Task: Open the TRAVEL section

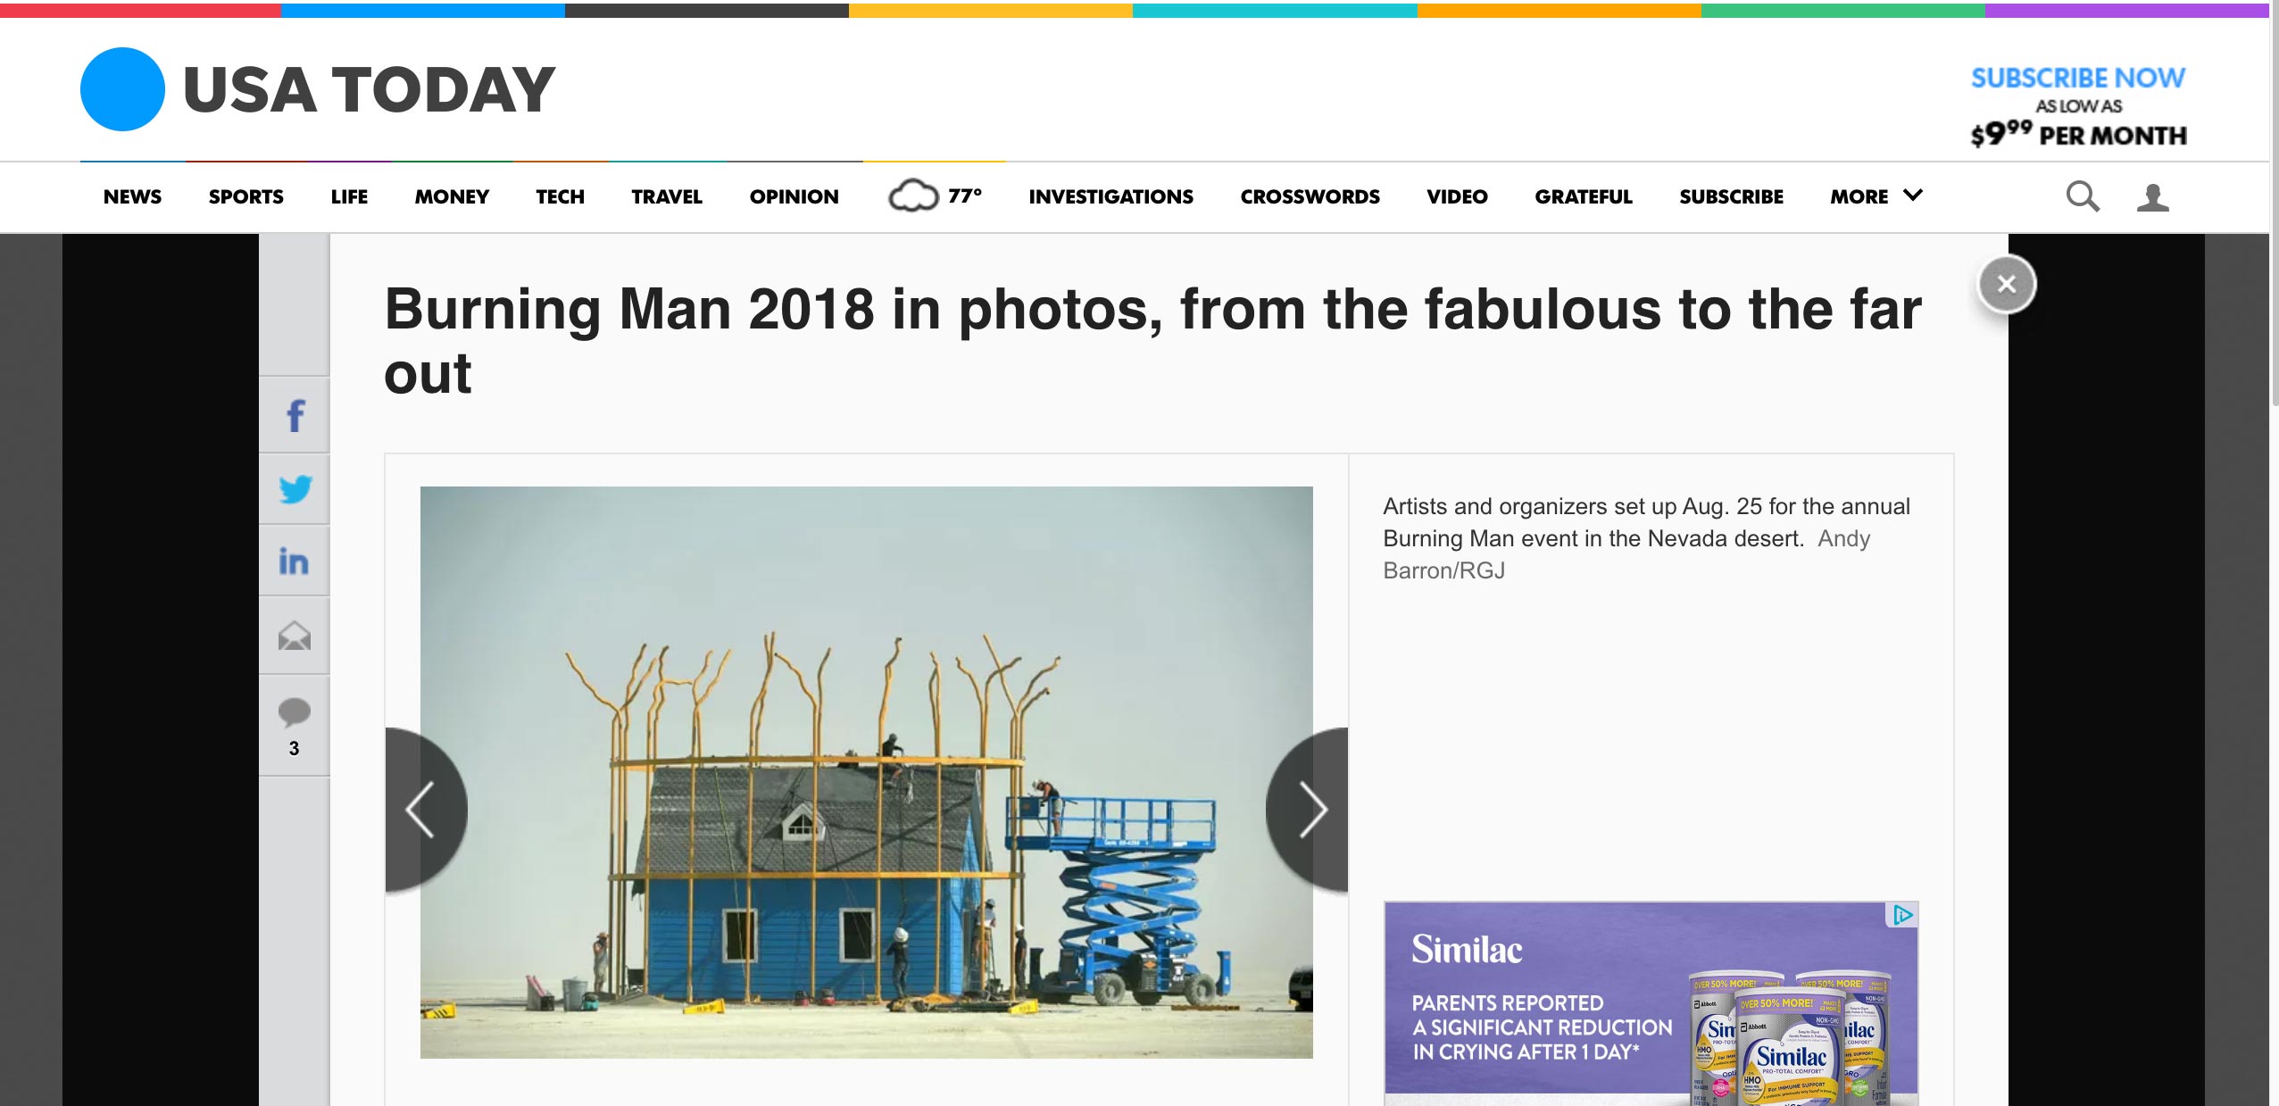Action: 666,196
